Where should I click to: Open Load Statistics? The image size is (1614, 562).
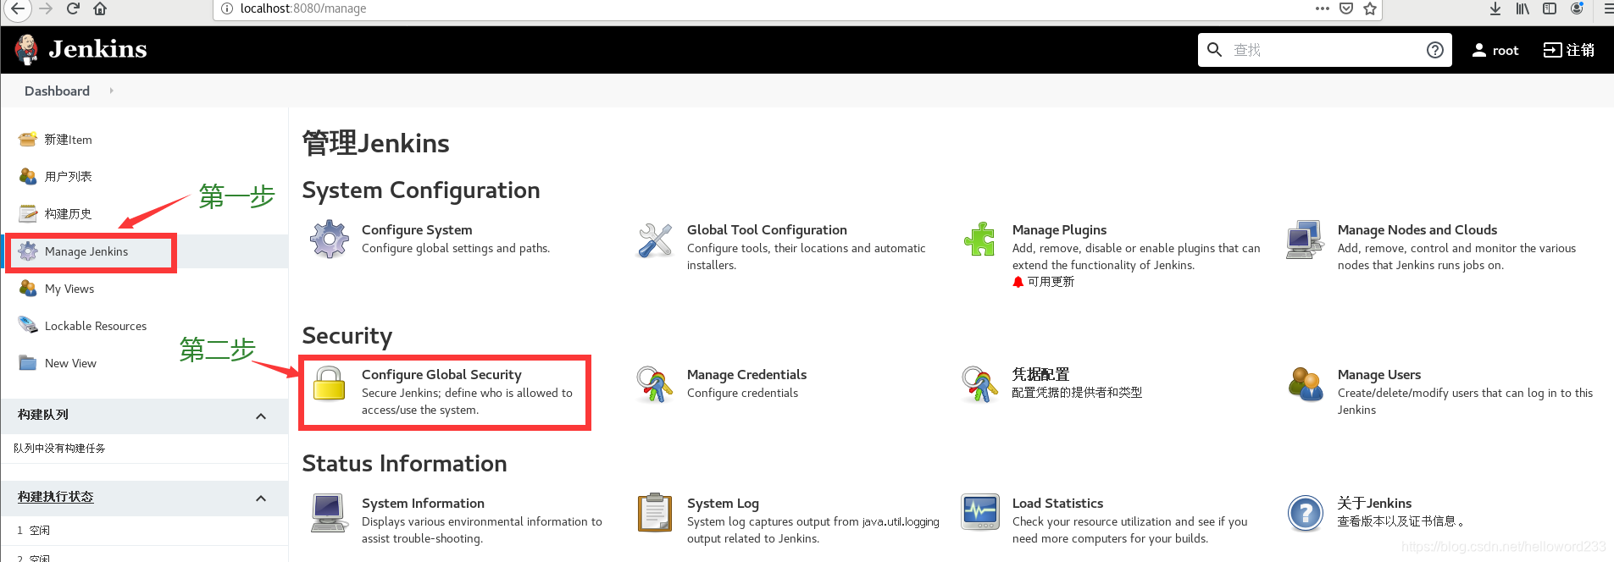click(1057, 503)
